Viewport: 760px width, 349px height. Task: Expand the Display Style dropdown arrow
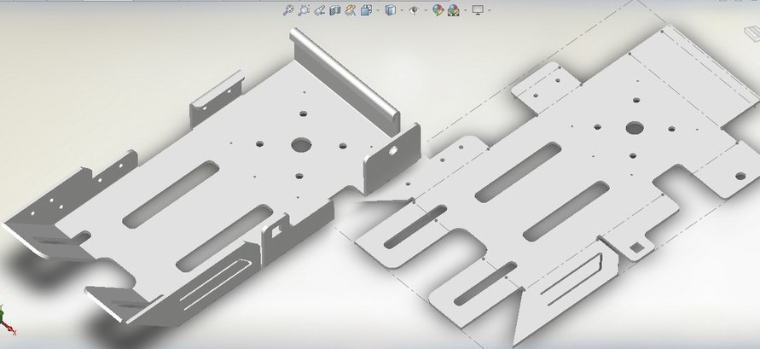click(402, 10)
